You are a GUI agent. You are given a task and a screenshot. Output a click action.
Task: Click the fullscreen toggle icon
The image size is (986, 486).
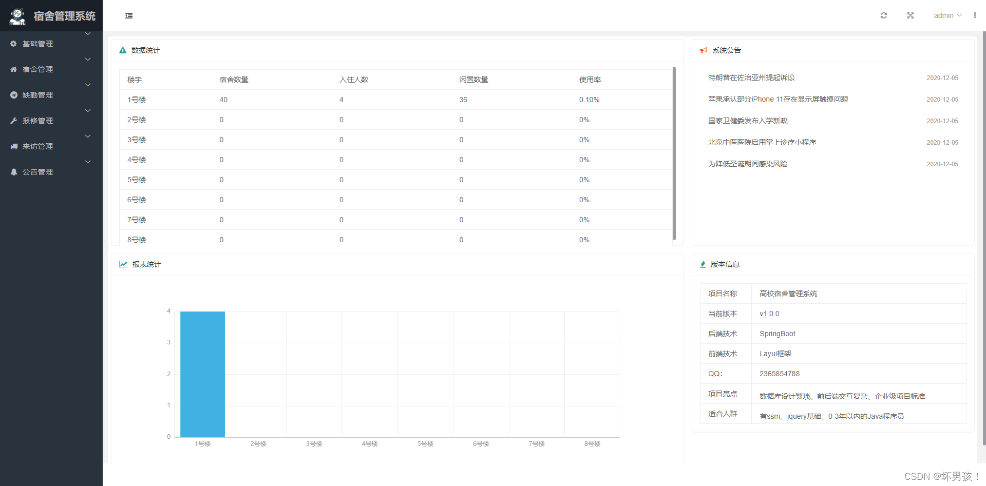(x=911, y=15)
